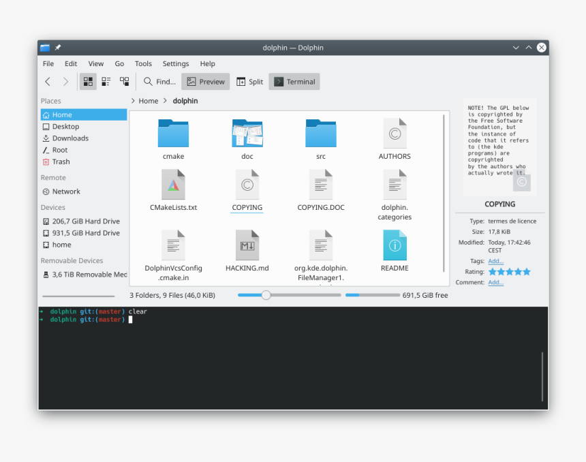
Task: Open Trash in Places panel
Action: pos(84,161)
